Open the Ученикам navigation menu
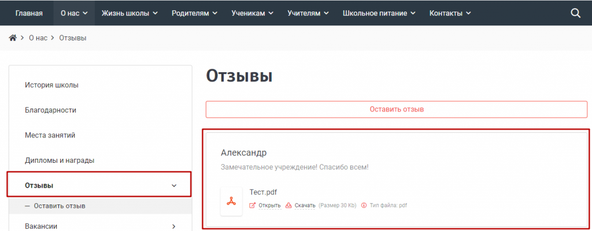592x231 pixels. 252,13
